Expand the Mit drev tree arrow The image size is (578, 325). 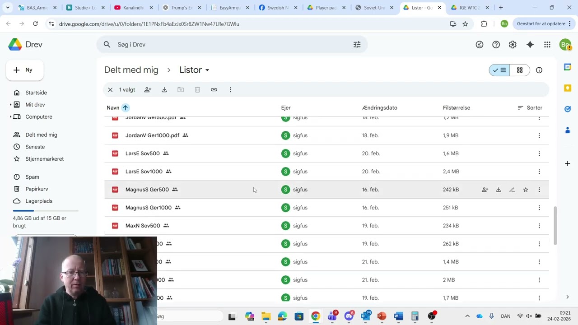[x=11, y=105]
